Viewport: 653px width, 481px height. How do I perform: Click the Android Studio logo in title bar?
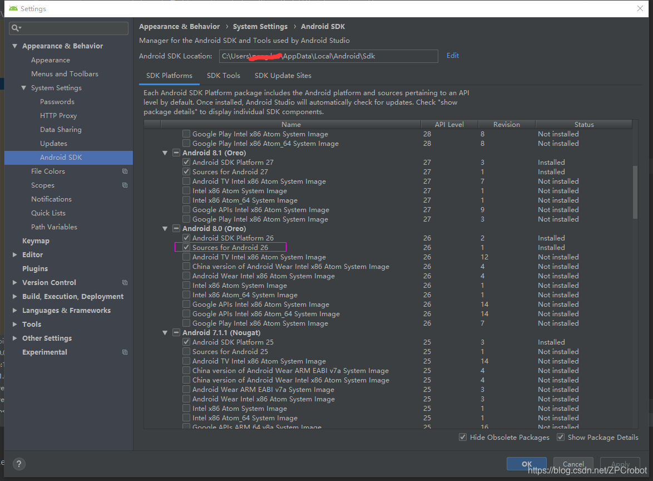point(13,8)
